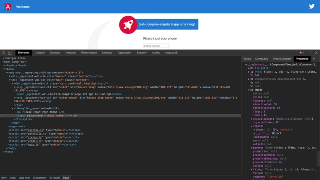
Task: Open the polyfills.js script link
Action: 37,134
